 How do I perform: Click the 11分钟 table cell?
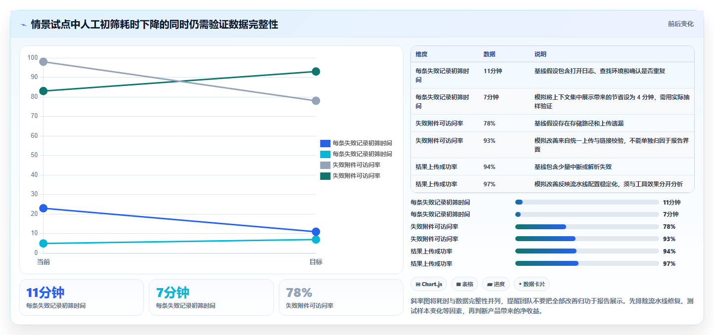pyautogui.click(x=493, y=71)
